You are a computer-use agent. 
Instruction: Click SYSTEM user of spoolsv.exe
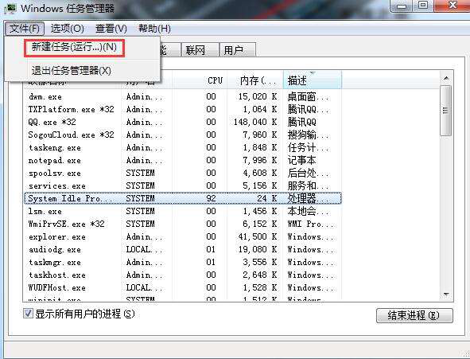pos(140,173)
